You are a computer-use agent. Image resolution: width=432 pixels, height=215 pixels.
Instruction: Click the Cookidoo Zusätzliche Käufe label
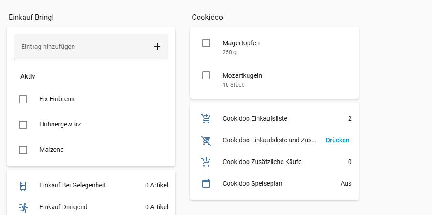[262, 162]
